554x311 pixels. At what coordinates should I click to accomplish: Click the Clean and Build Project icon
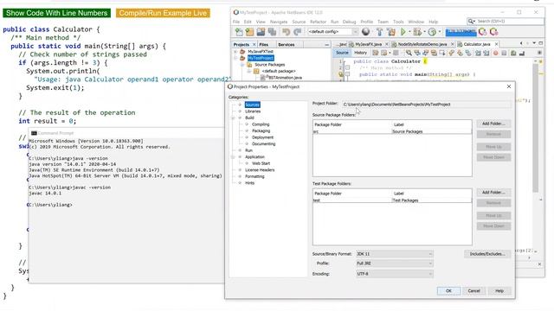coord(391,32)
